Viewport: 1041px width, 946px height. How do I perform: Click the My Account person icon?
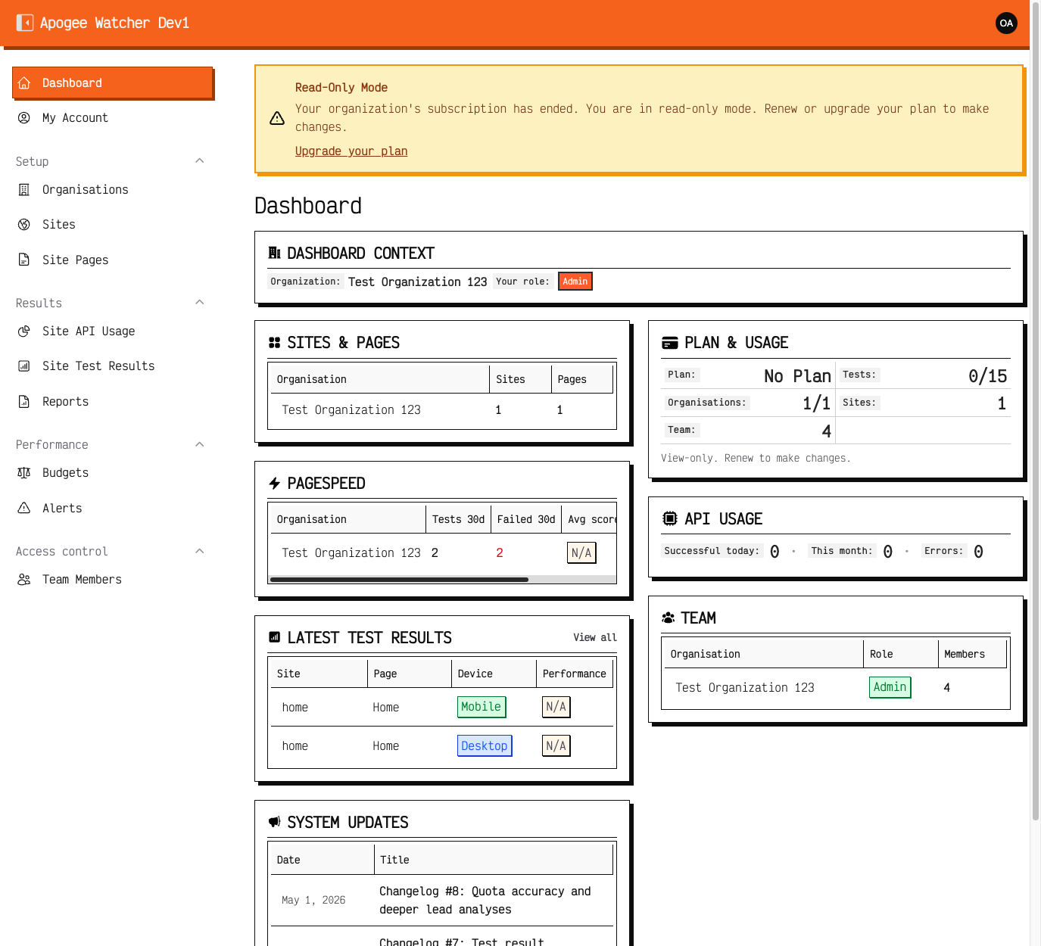24,118
